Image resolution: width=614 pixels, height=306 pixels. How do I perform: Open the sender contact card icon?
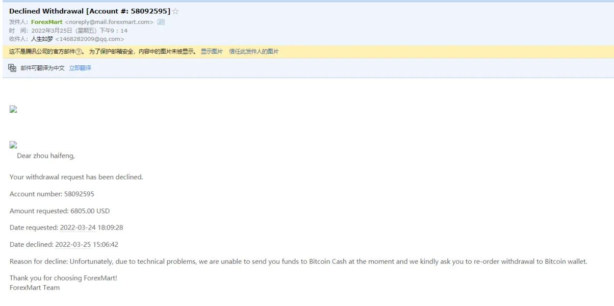click(161, 22)
